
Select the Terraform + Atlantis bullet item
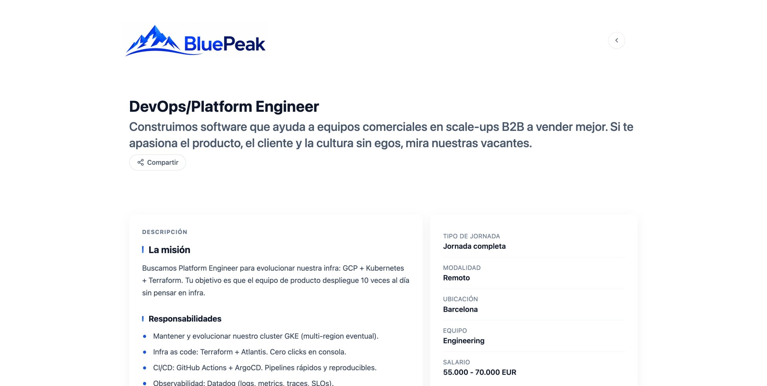point(250,352)
